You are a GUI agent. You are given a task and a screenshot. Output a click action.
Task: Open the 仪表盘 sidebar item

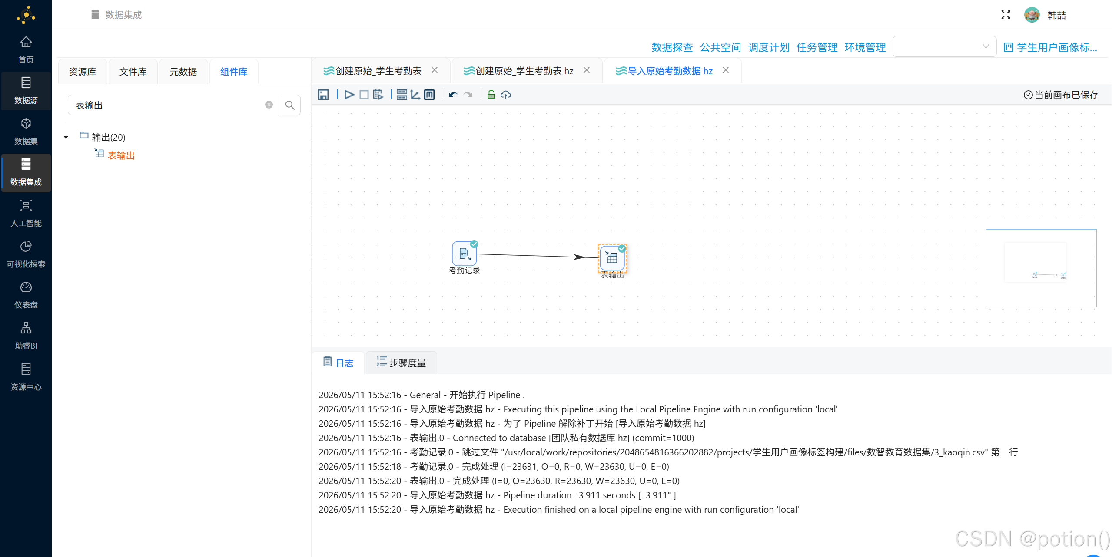click(x=26, y=295)
